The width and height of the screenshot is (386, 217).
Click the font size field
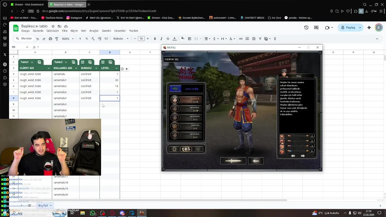141,39
